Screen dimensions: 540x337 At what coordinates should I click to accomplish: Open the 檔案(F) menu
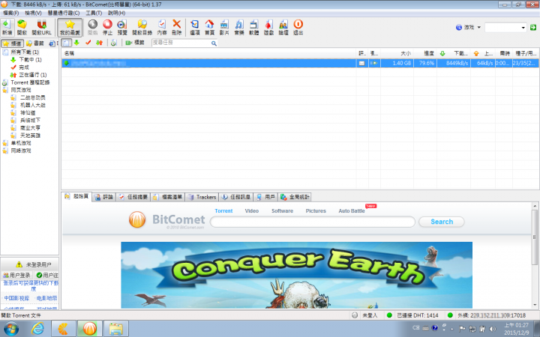pos(10,13)
